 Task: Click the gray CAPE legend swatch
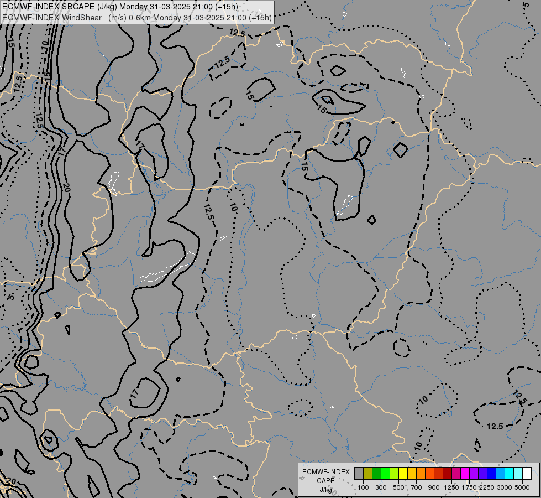359,473
